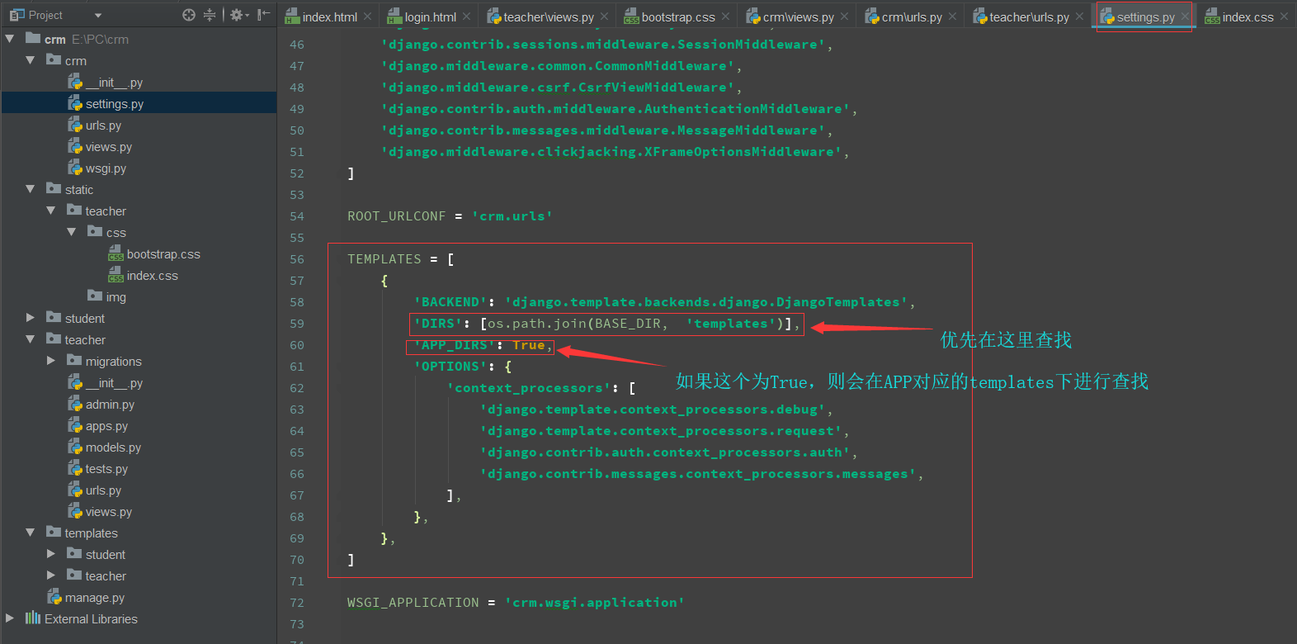Open crm views.py in the tree

coord(108,147)
